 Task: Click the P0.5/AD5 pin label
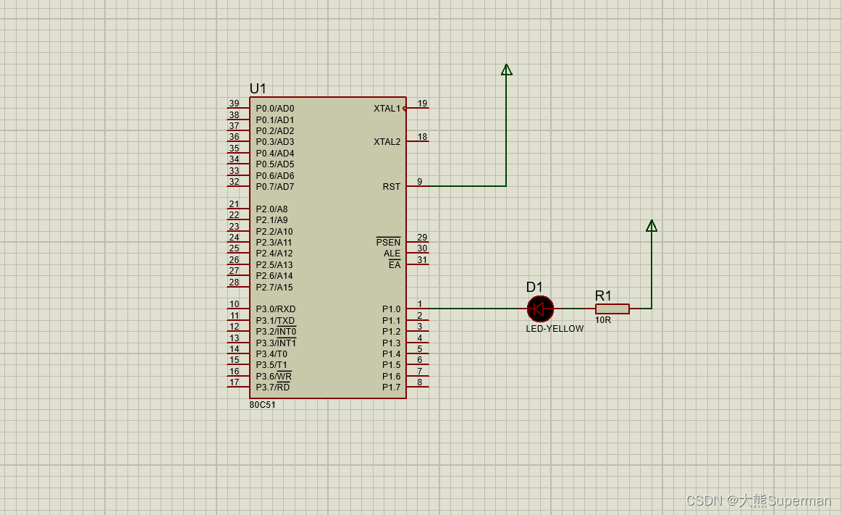click(275, 164)
